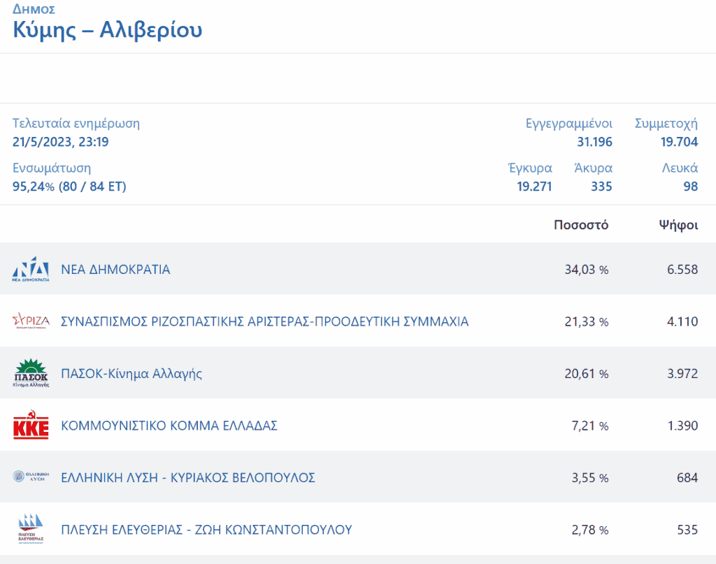The height and width of the screenshot is (564, 716).
Task: Click the Nea Dimokratia party logo
Action: pyautogui.click(x=31, y=269)
